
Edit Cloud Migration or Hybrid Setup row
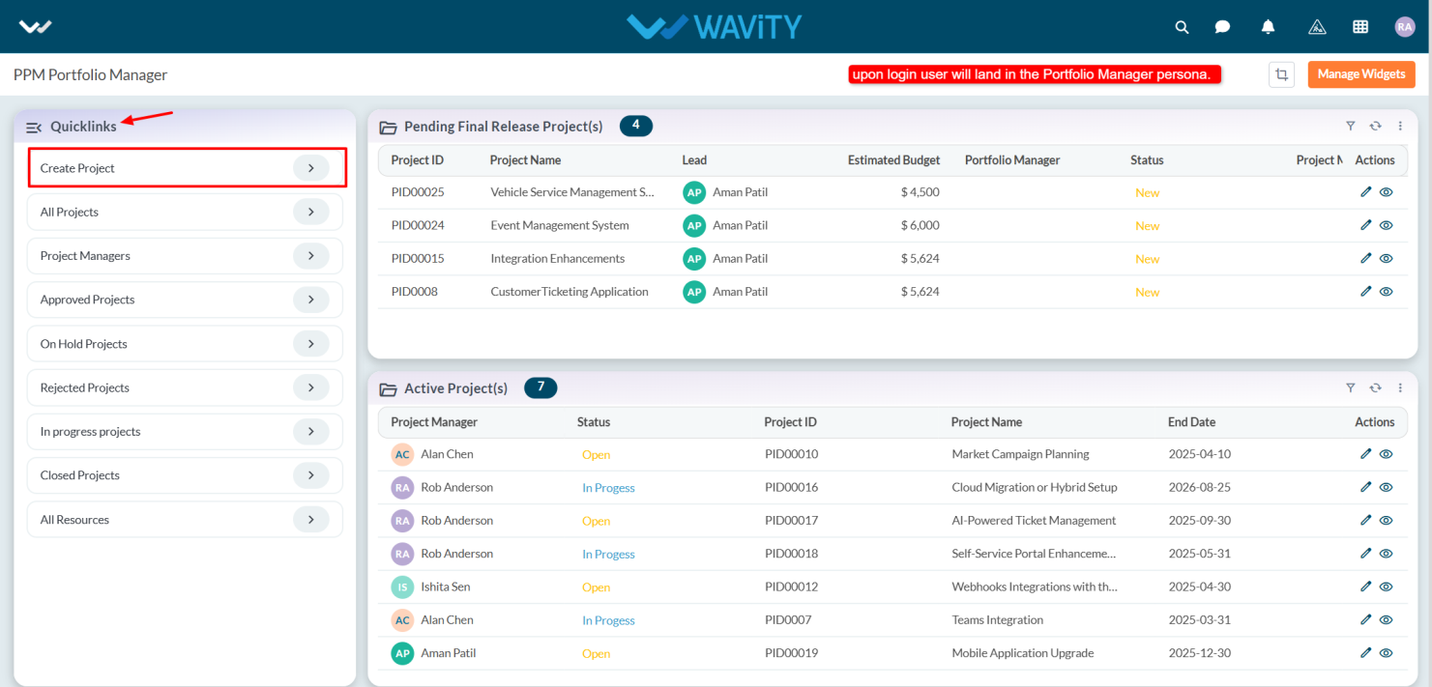[1366, 487]
